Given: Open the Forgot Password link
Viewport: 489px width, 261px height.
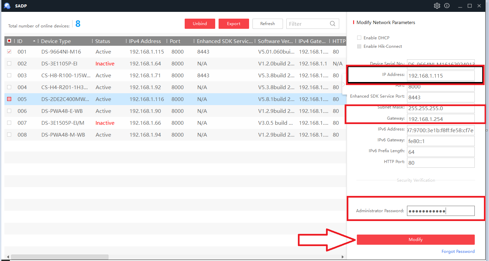Looking at the screenshot, I should coord(458,252).
